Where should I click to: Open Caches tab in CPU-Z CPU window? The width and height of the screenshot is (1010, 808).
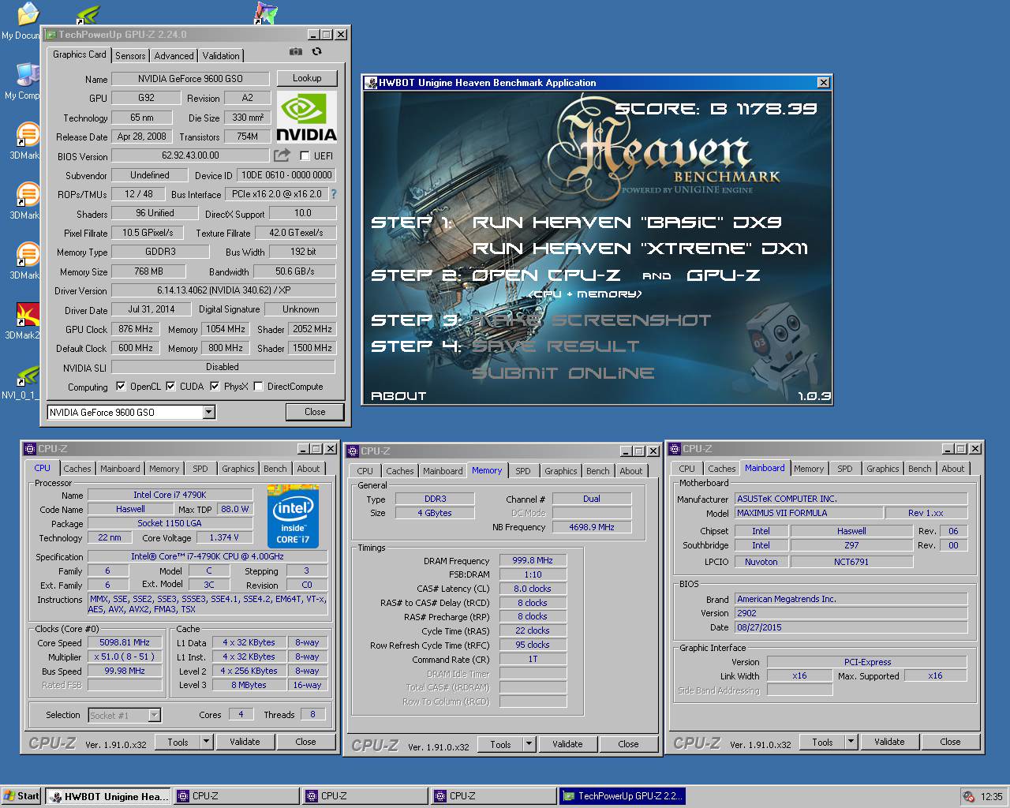pos(77,469)
